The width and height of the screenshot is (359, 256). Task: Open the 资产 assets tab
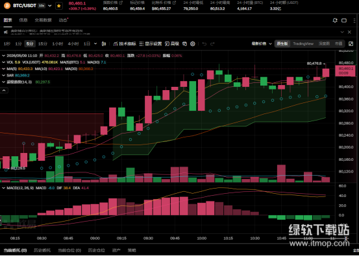pyautogui.click(x=116, y=250)
